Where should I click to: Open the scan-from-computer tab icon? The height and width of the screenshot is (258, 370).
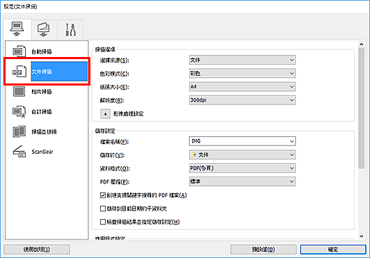[x=17, y=29]
